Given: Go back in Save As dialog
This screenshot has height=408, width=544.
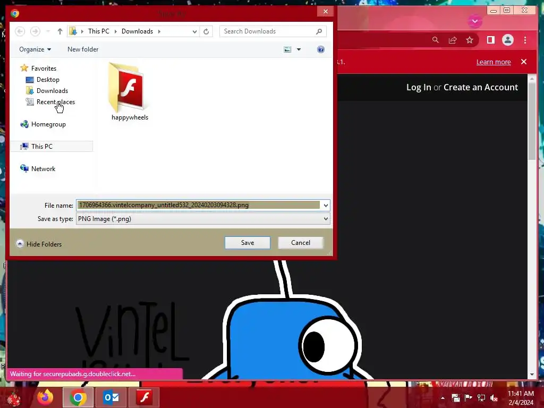Looking at the screenshot, I should [20, 31].
